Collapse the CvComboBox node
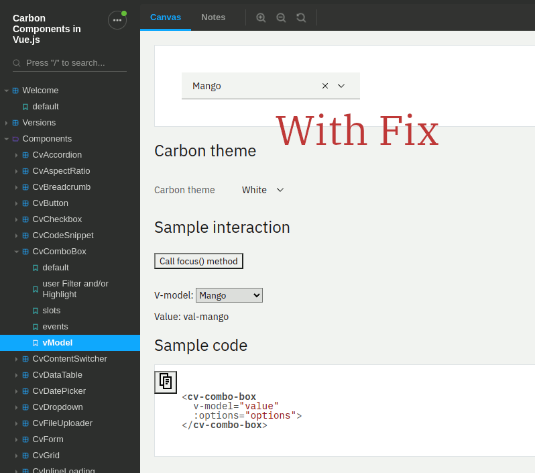The width and height of the screenshot is (535, 473). (x=16, y=252)
